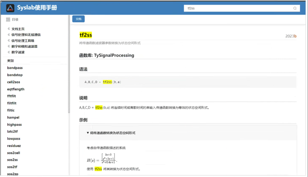This screenshot has width=308, height=177.
Task: Open the filtic function page
Action: click(x=11, y=110)
